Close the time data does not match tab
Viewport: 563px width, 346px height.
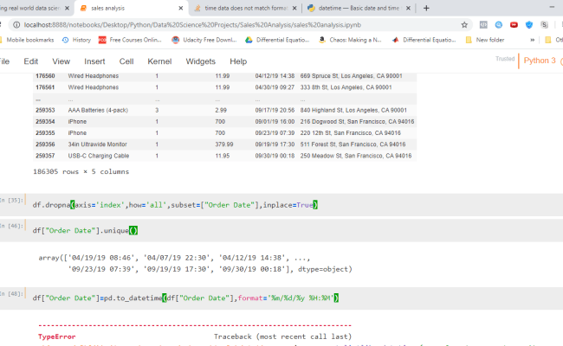click(x=294, y=8)
